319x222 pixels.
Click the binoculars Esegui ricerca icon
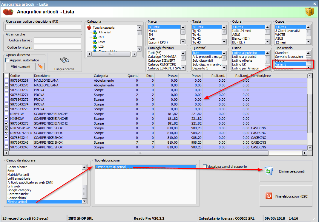[x=65, y=60]
